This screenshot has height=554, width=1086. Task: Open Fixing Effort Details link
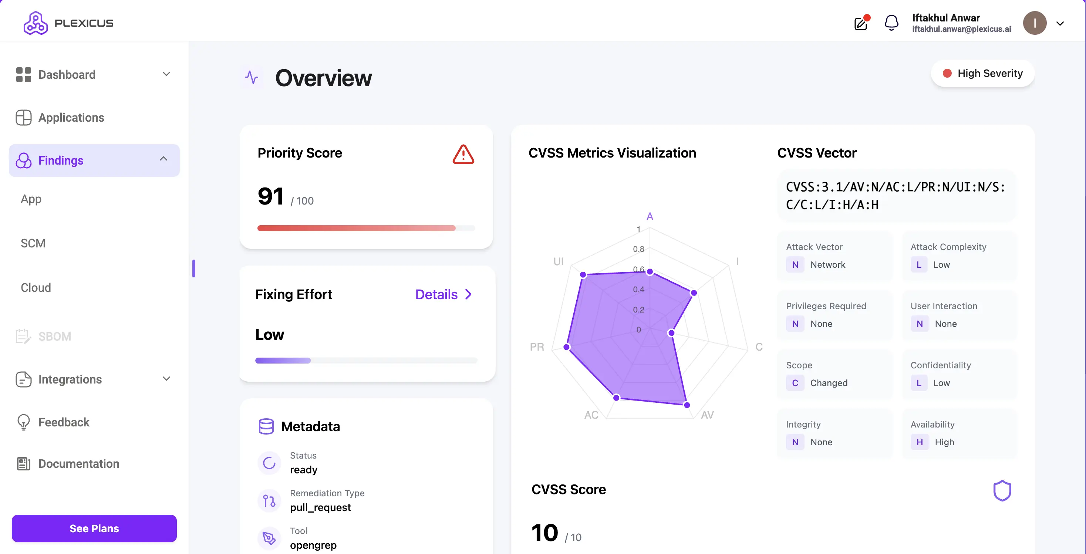[443, 294]
